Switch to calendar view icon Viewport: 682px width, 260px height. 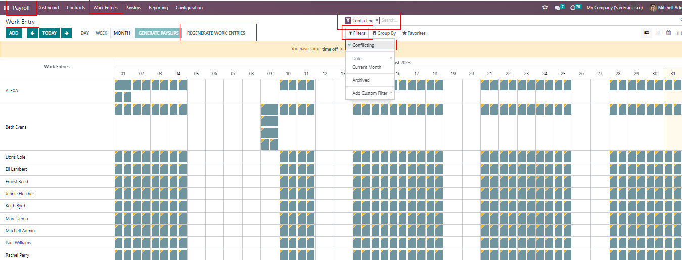(668, 33)
